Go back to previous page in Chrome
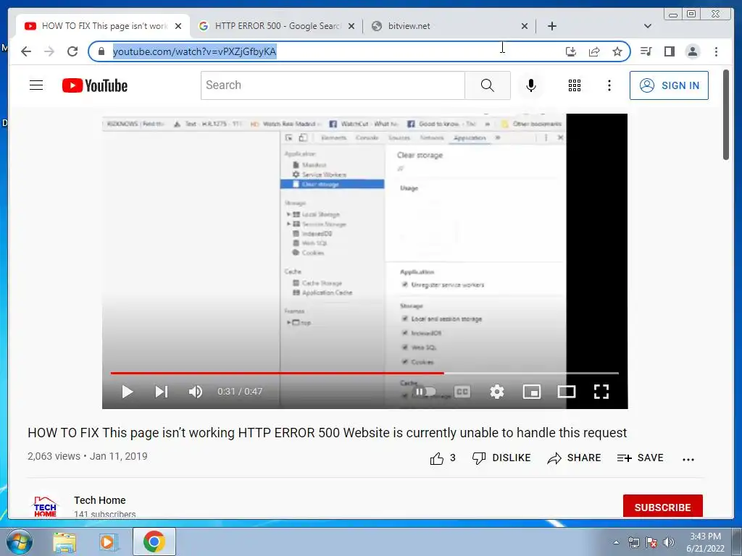The width and height of the screenshot is (742, 556). [26, 51]
